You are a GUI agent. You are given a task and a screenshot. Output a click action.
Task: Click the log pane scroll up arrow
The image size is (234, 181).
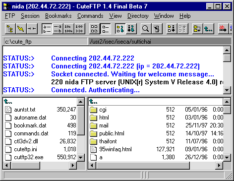227,50
